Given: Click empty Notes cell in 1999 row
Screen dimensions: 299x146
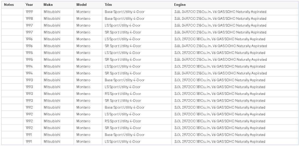Looking at the screenshot, I should (12, 12).
